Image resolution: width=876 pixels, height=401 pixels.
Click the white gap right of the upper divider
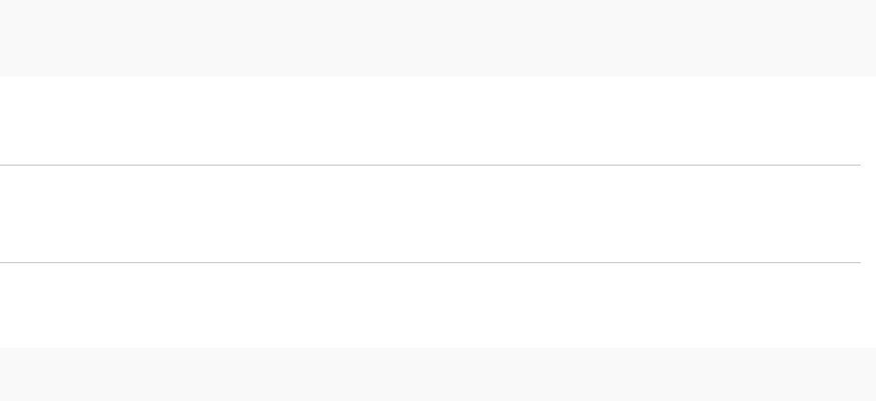click(868, 165)
